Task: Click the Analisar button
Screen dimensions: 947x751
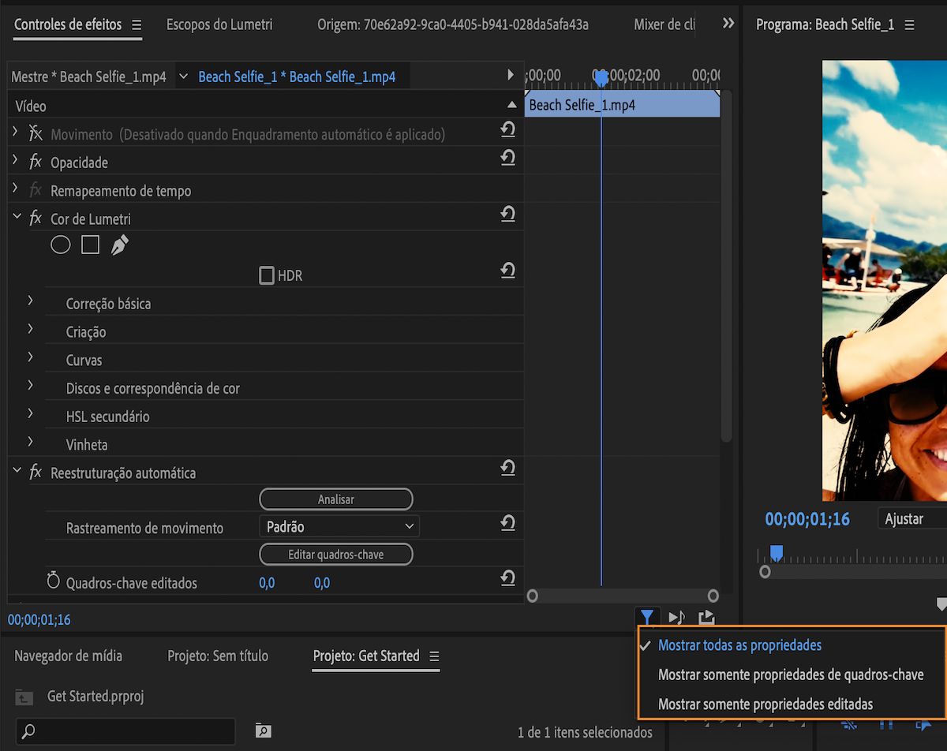Action: tap(335, 499)
